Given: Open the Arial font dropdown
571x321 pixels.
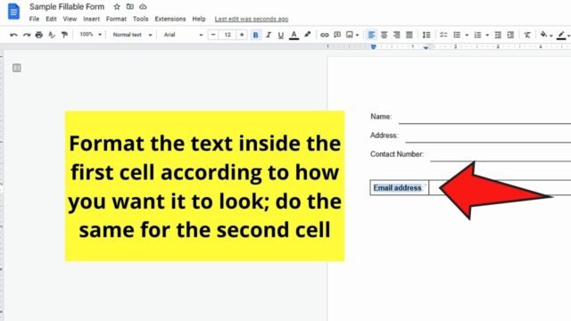Looking at the screenshot, I should point(183,35).
